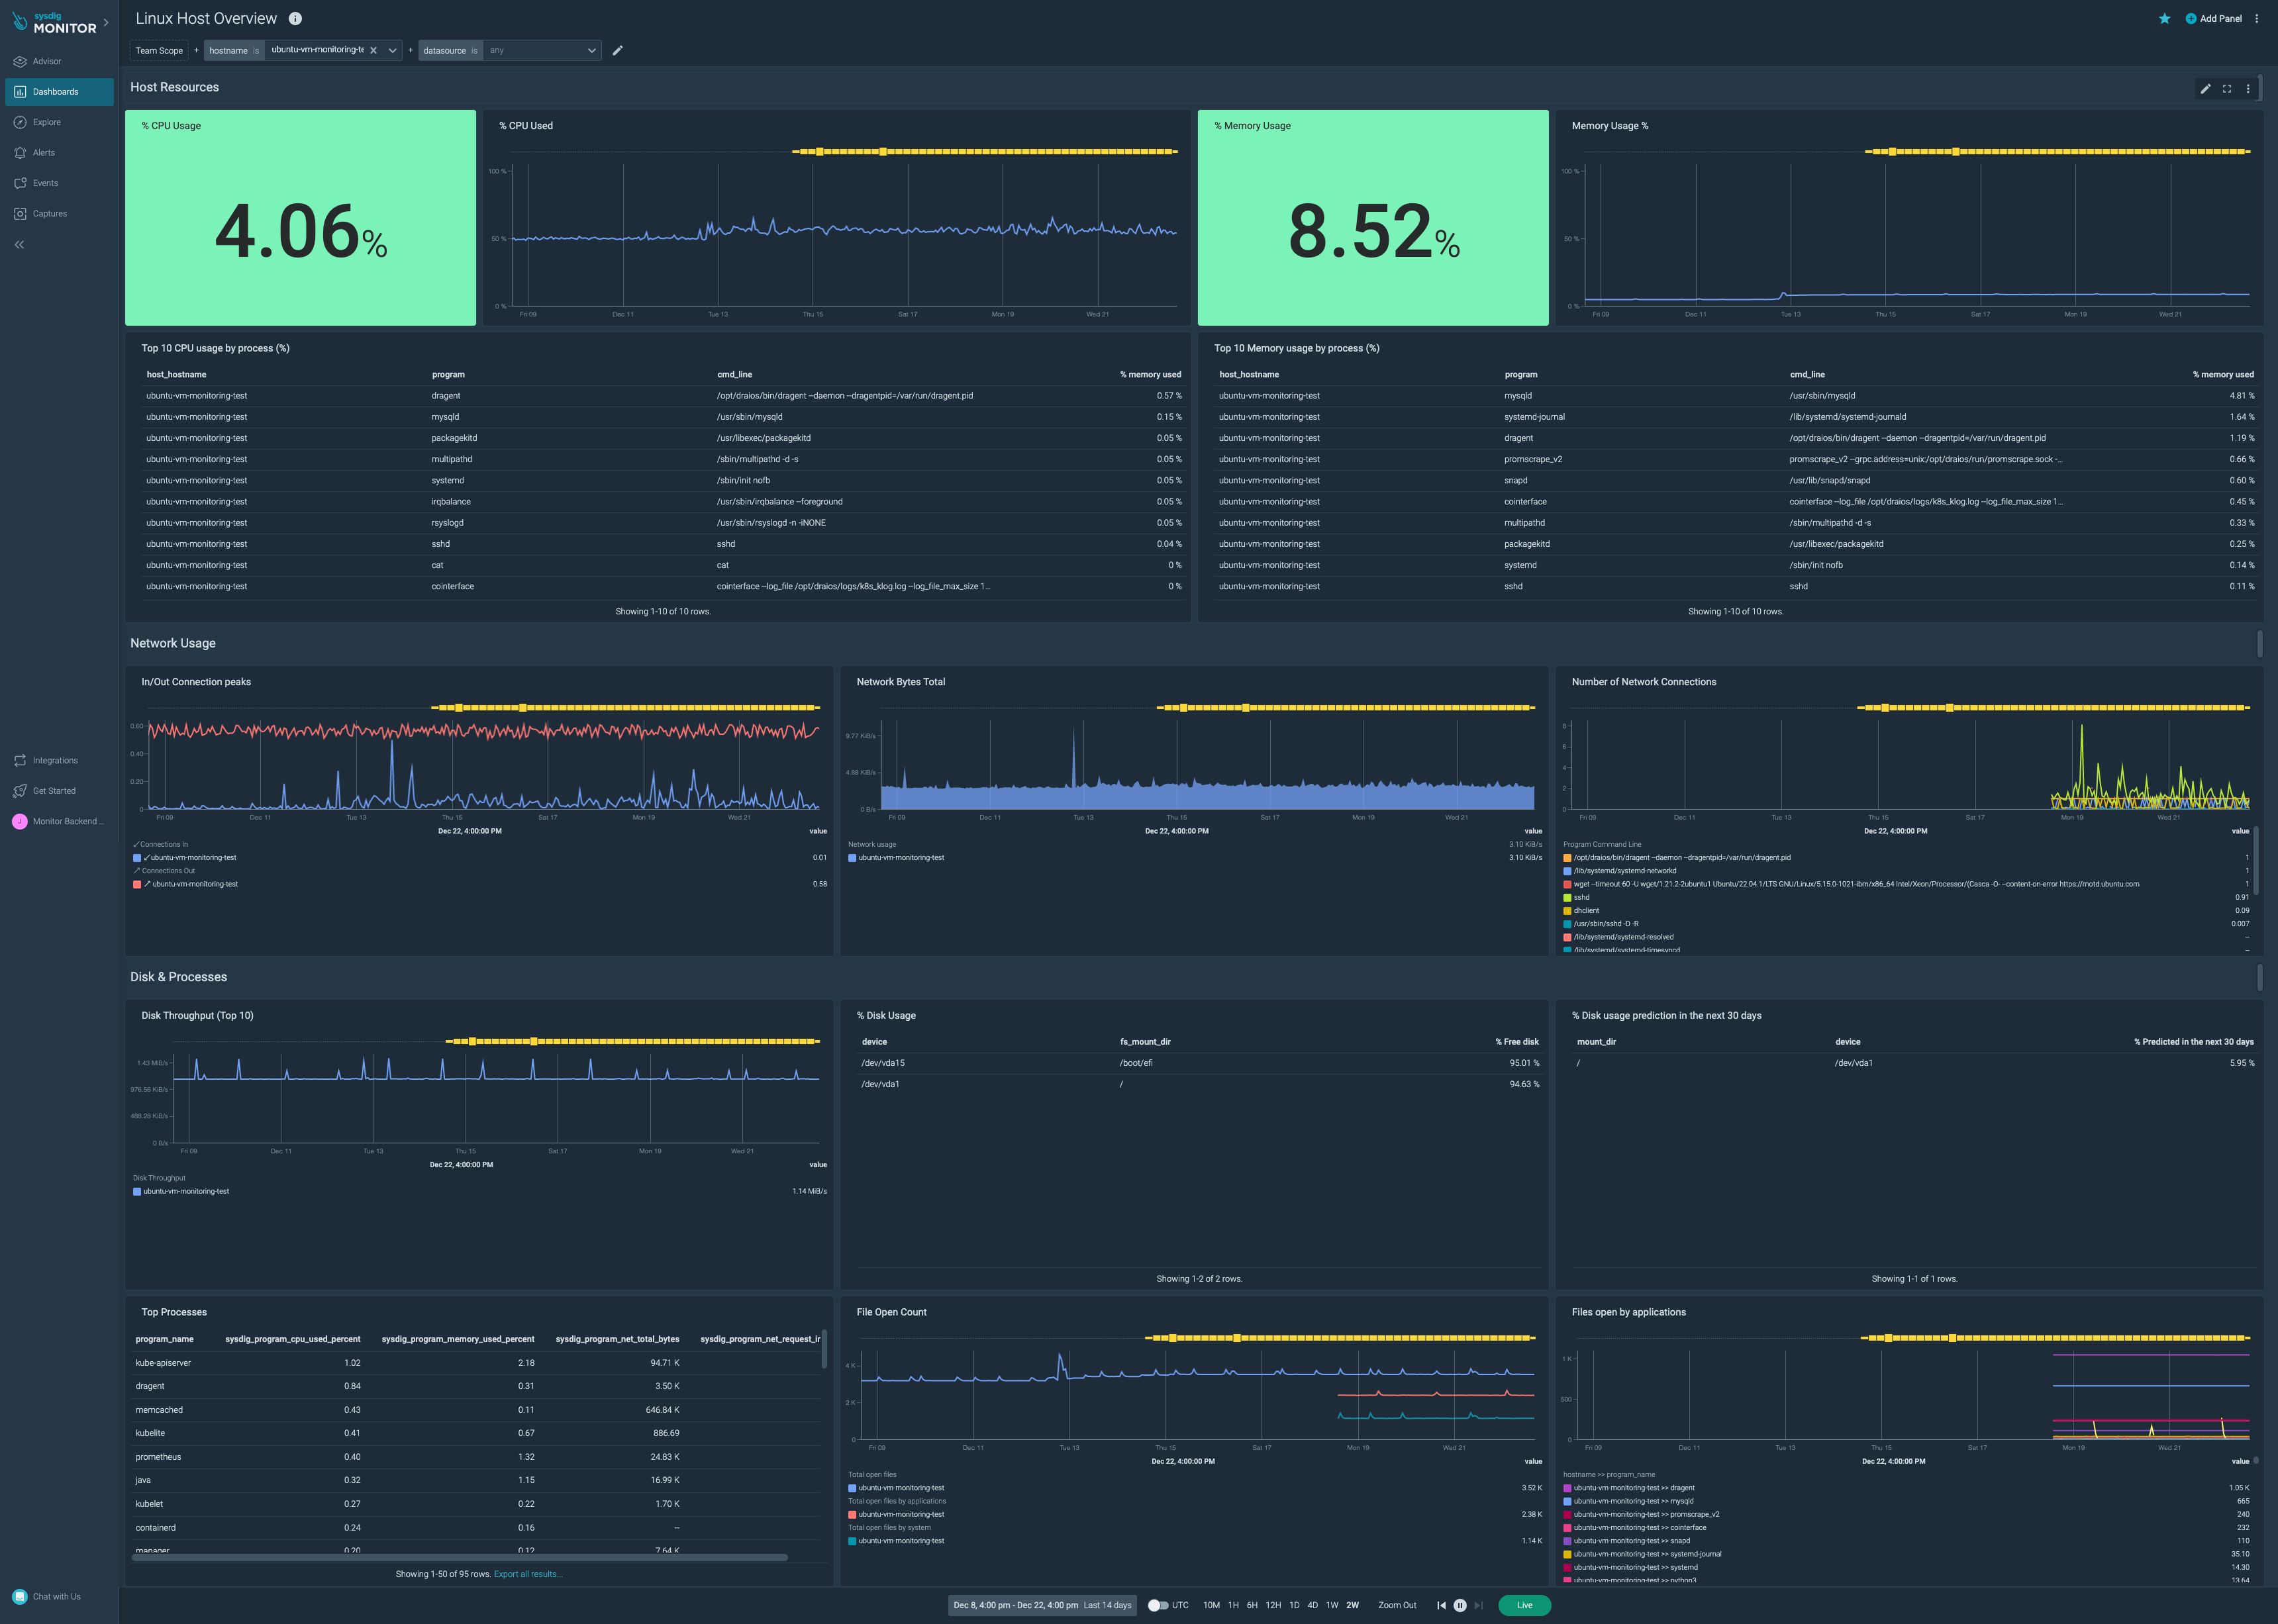Favorite dashboard with the star icon
The width and height of the screenshot is (2278, 1624).
(x=2164, y=19)
